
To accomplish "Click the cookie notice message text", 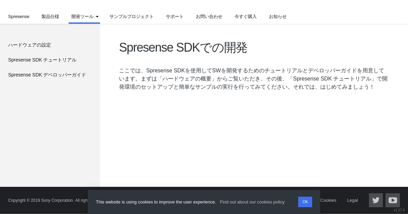I will pyautogui.click(x=156, y=202).
